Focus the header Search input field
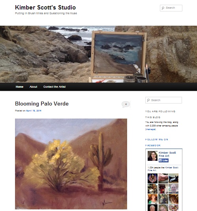197x211 pixels. (x=171, y=8)
